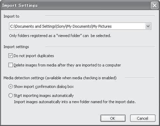
Task: Open the Import to folder dropdown arrow
Action: (148, 26)
